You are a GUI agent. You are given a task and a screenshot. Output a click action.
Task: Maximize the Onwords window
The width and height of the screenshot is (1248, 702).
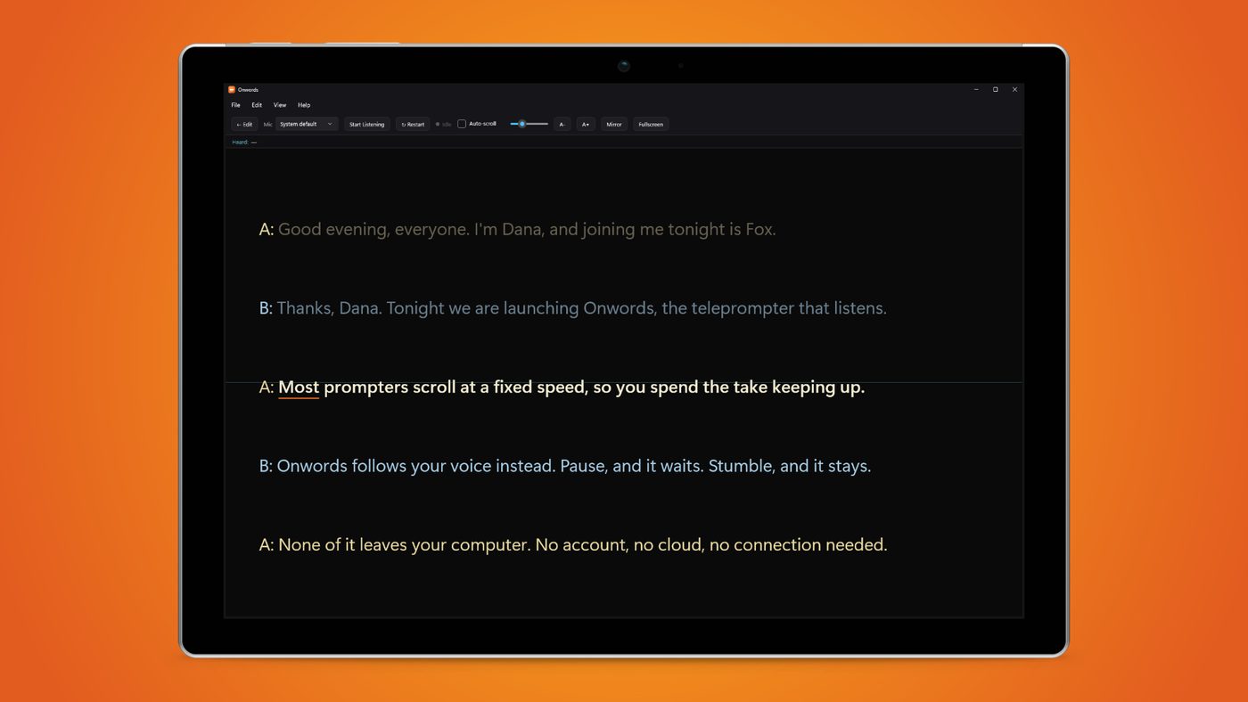996,89
